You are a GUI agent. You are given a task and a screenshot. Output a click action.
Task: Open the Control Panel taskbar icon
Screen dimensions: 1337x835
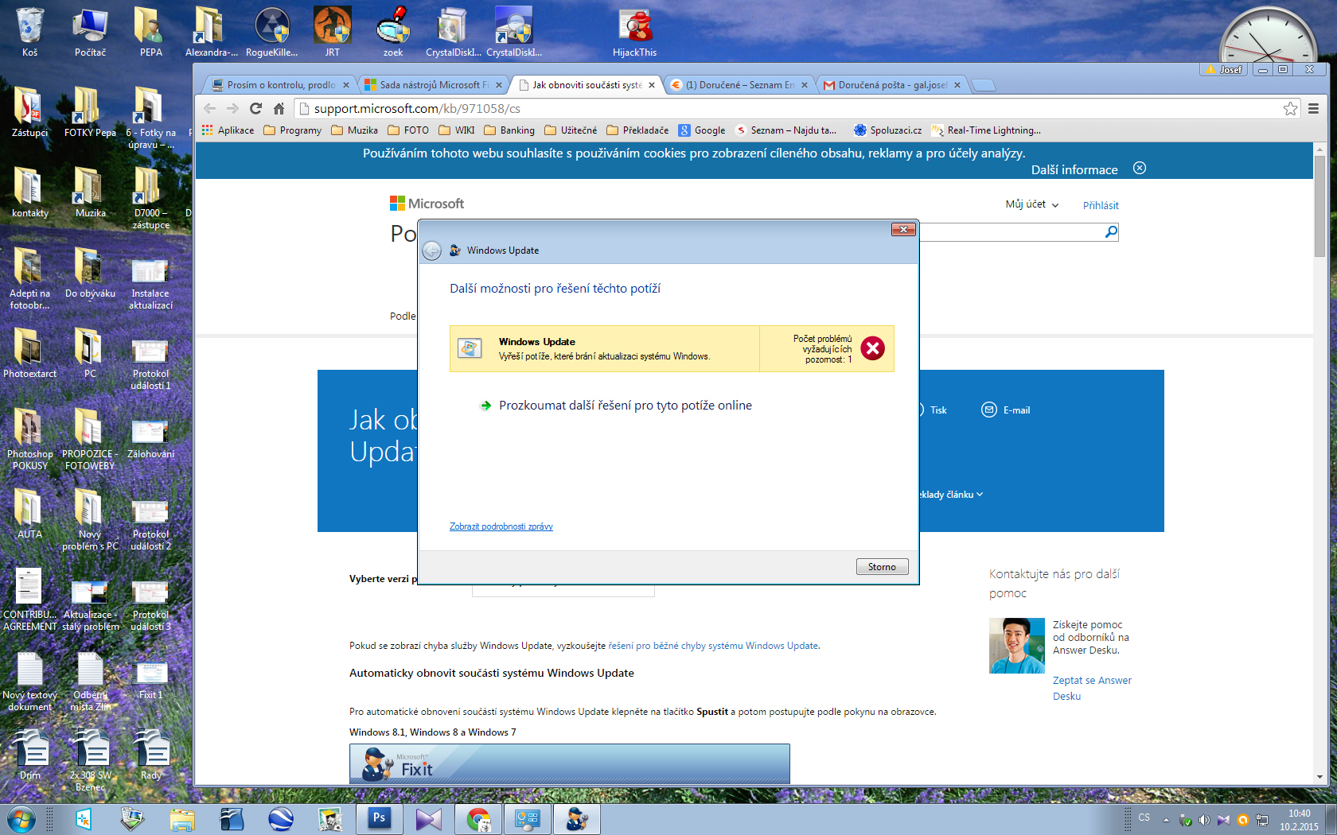pos(528,818)
